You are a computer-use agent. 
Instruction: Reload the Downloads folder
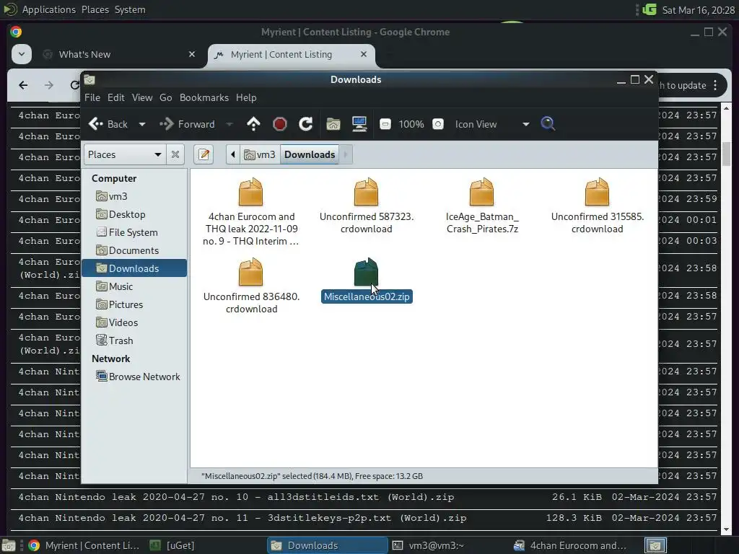coord(306,124)
